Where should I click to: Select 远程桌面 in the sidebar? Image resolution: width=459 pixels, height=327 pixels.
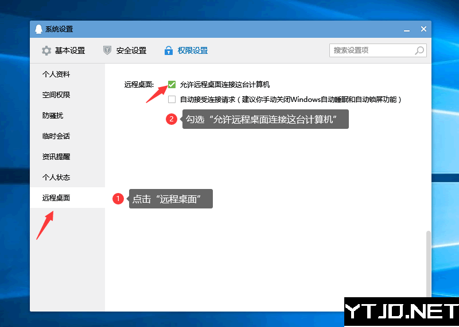(67, 198)
